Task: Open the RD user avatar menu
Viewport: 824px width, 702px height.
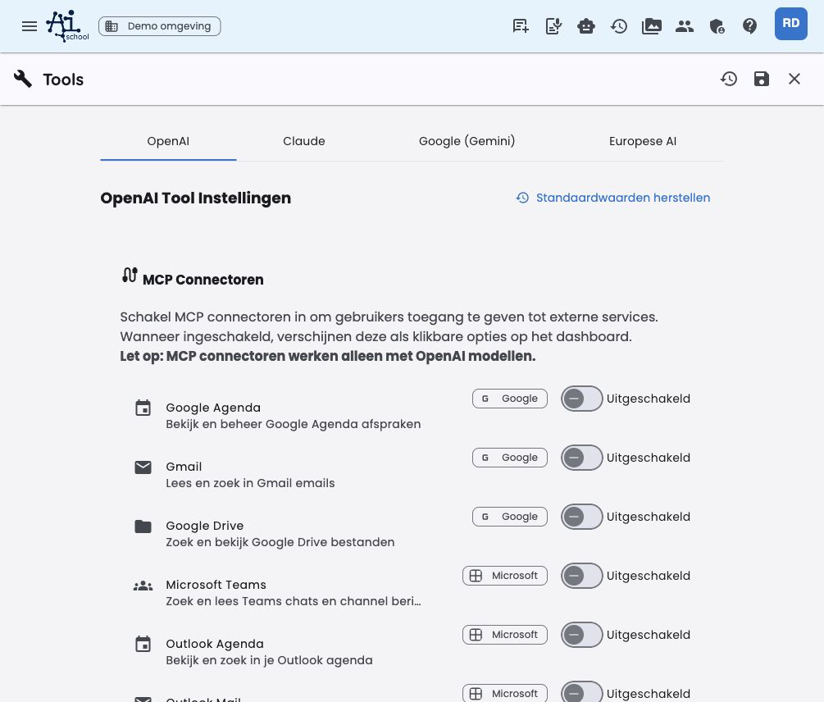Action: pos(790,24)
